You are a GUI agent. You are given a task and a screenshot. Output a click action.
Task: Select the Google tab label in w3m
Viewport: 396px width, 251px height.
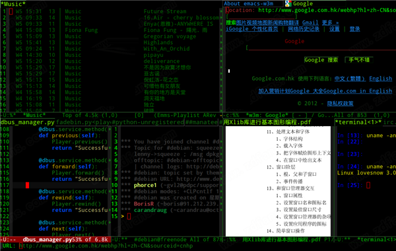[303, 3]
